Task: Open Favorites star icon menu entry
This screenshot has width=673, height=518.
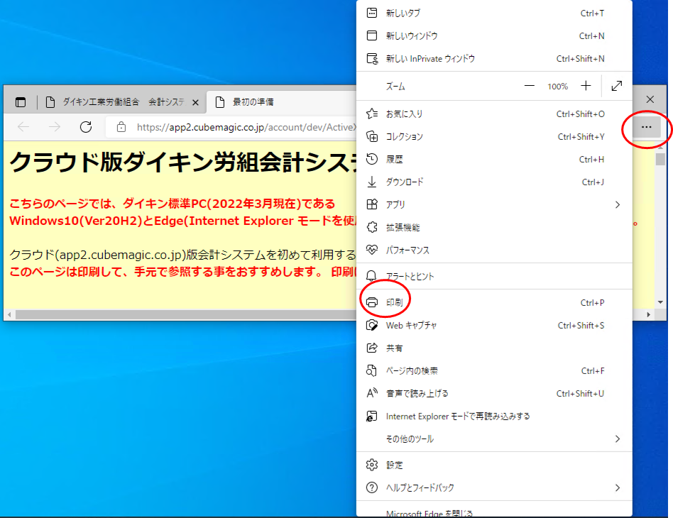Action: point(371,114)
